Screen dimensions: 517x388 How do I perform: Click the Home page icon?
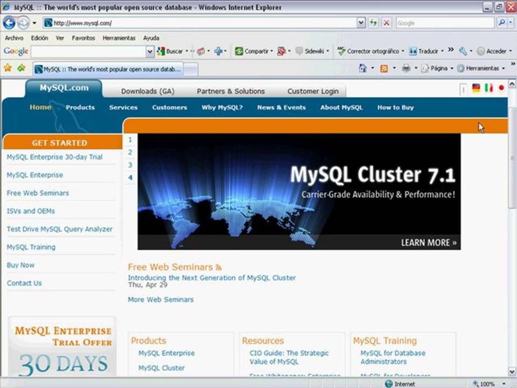click(362, 68)
